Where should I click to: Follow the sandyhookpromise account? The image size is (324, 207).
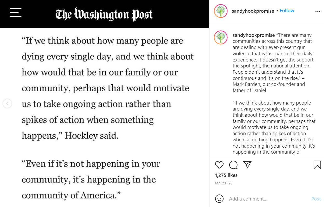point(287,11)
